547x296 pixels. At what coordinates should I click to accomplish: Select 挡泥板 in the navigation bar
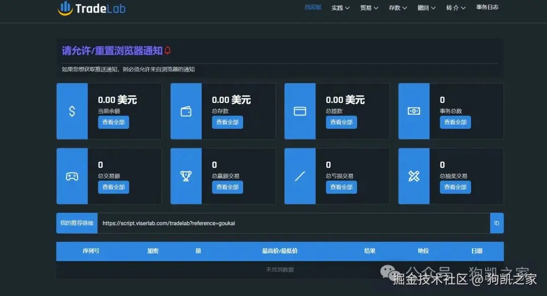coord(313,7)
